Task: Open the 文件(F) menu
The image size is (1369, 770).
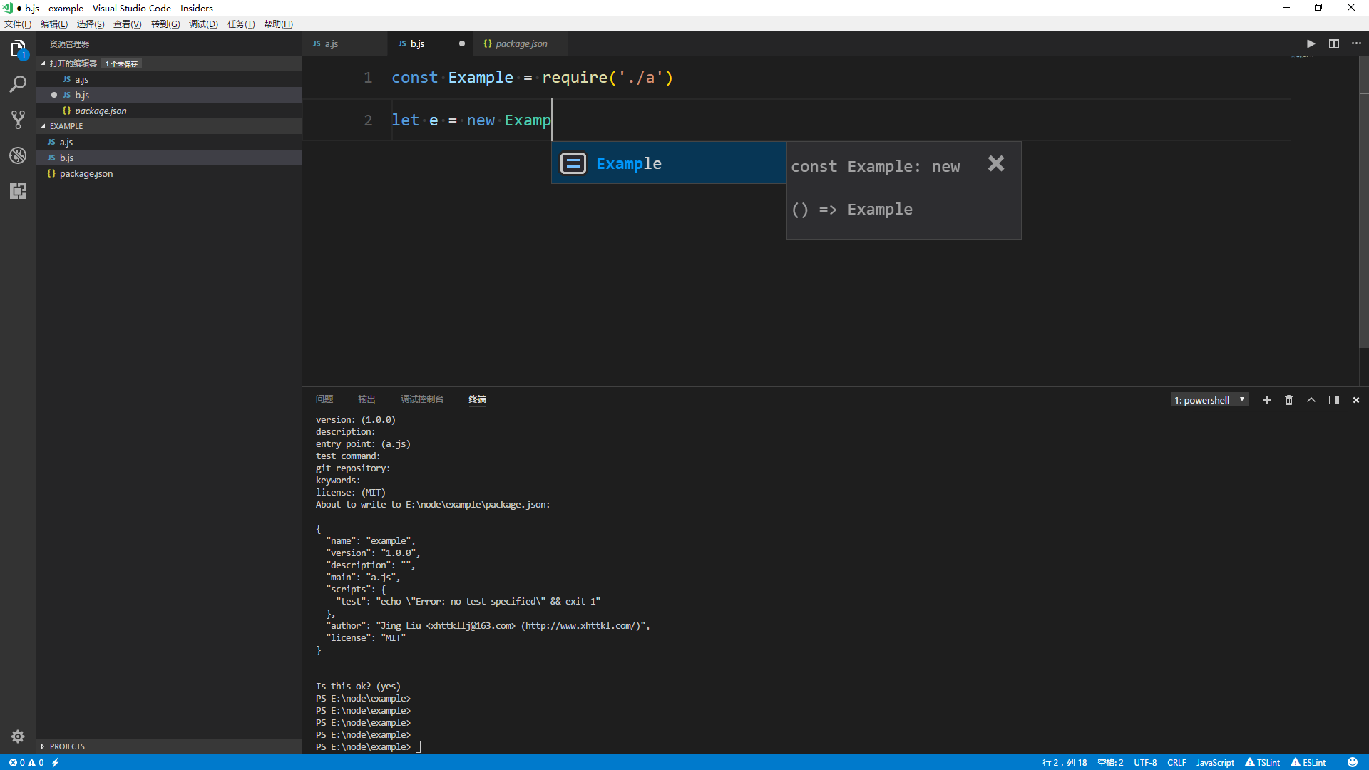Action: click(x=16, y=24)
